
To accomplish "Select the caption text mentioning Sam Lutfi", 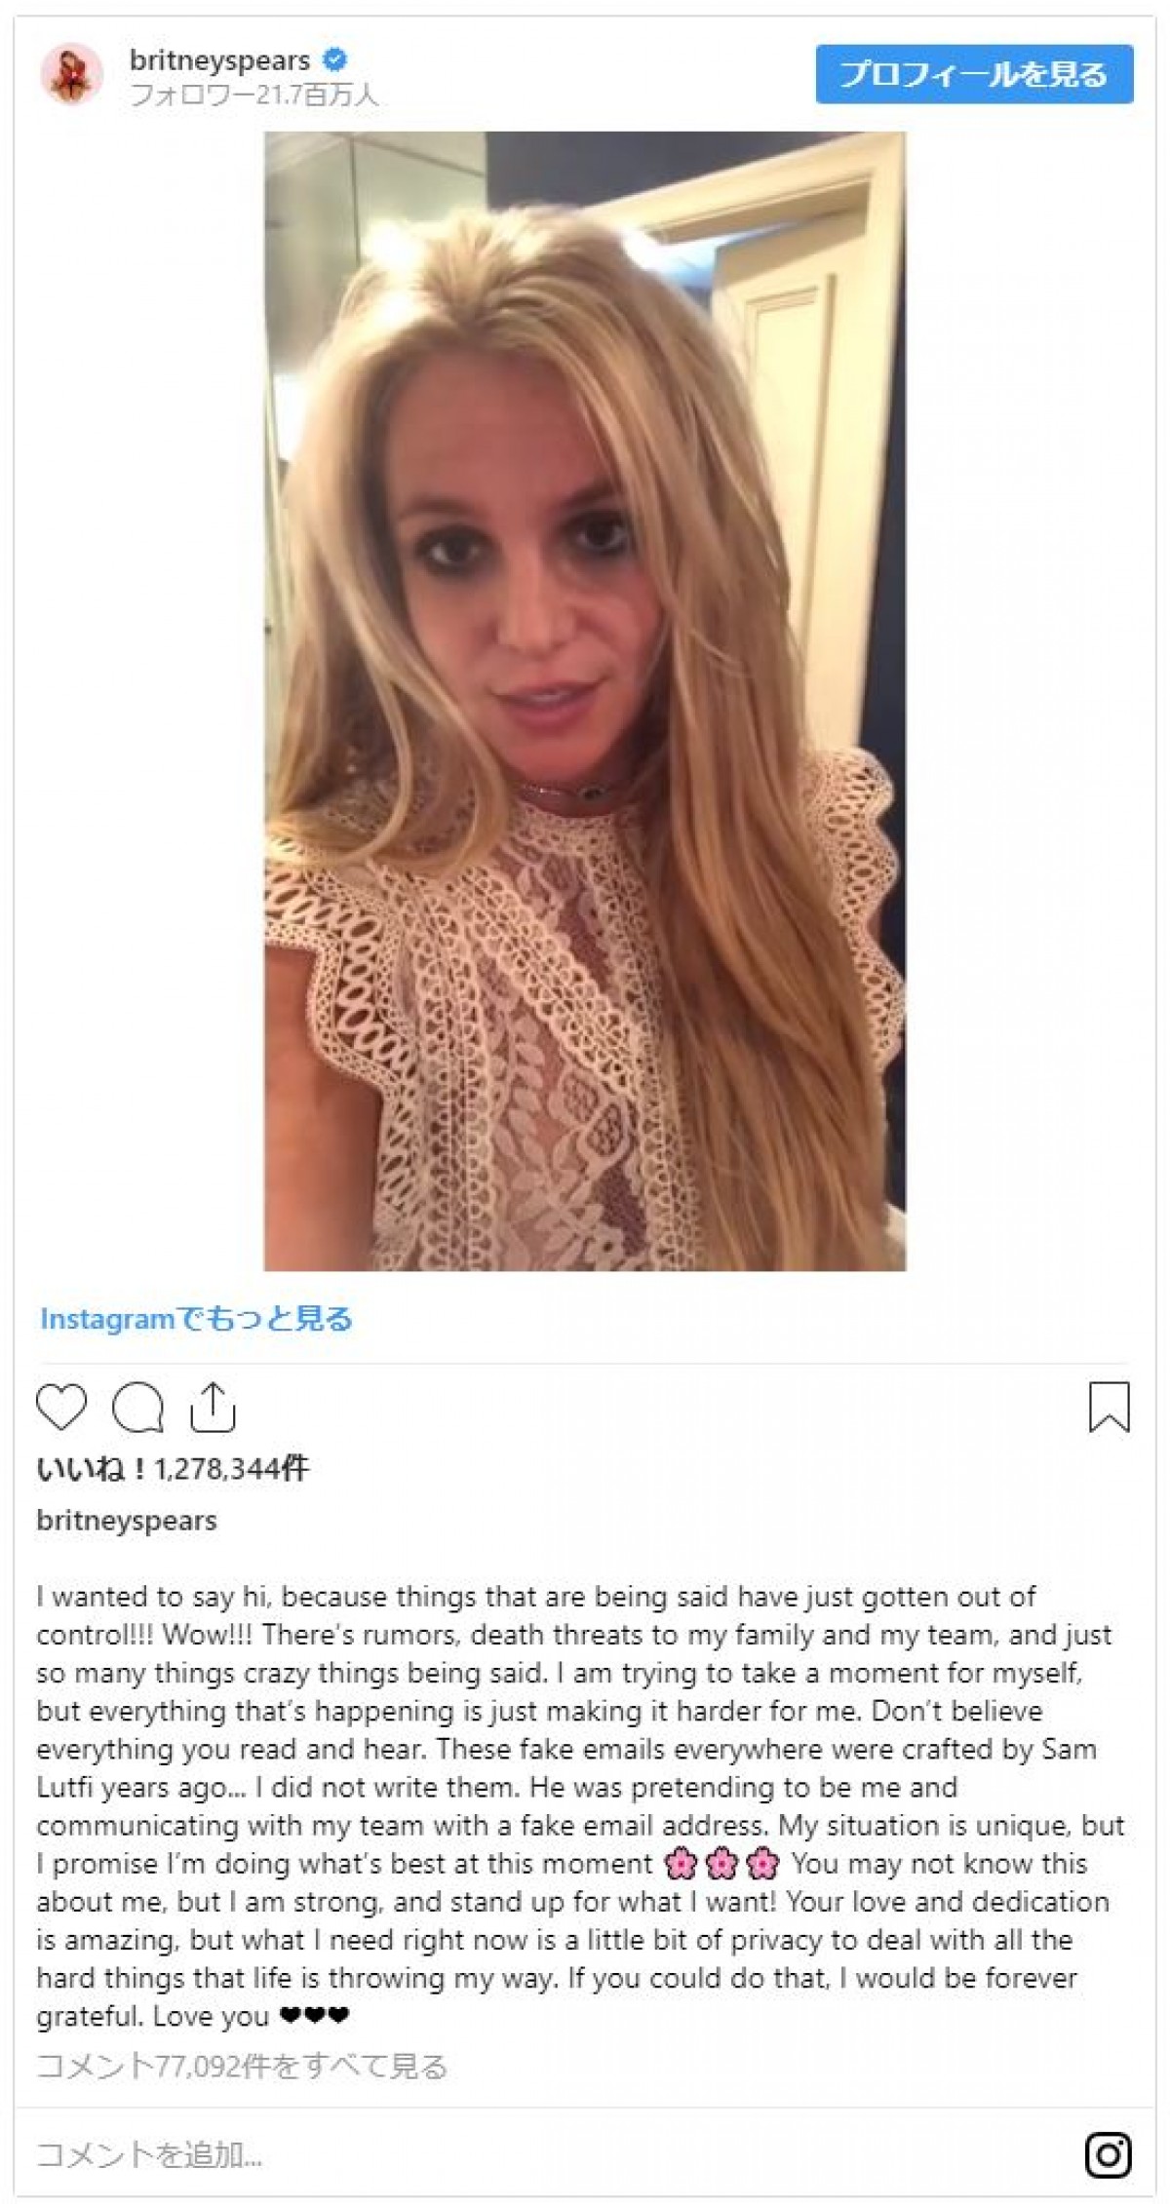I will [x=566, y=1768].
